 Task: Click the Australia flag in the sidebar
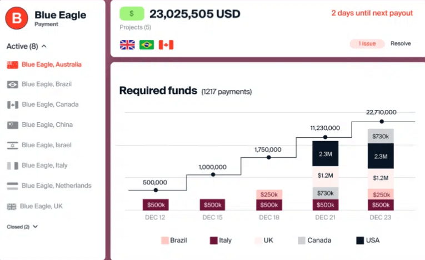click(12, 65)
